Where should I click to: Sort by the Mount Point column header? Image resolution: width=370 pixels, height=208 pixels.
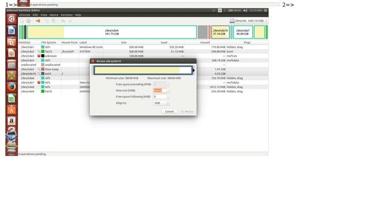coord(69,42)
